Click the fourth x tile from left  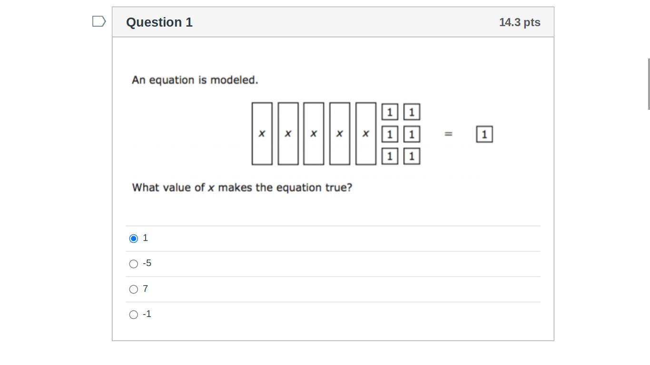[340, 134]
